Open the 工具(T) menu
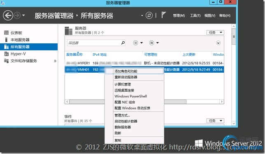 (195, 16)
